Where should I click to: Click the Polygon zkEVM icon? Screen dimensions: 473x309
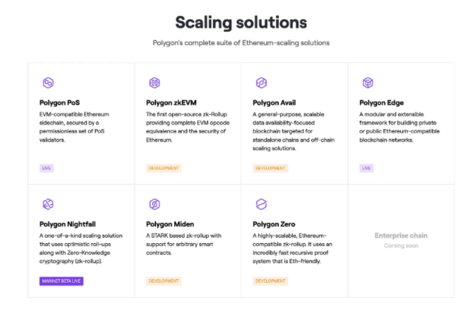click(x=155, y=83)
